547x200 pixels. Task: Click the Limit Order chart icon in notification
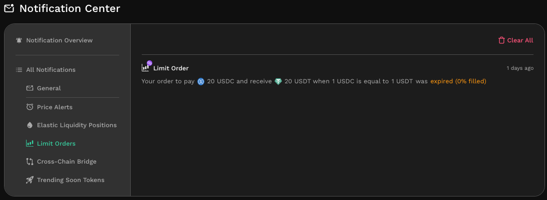(x=145, y=68)
